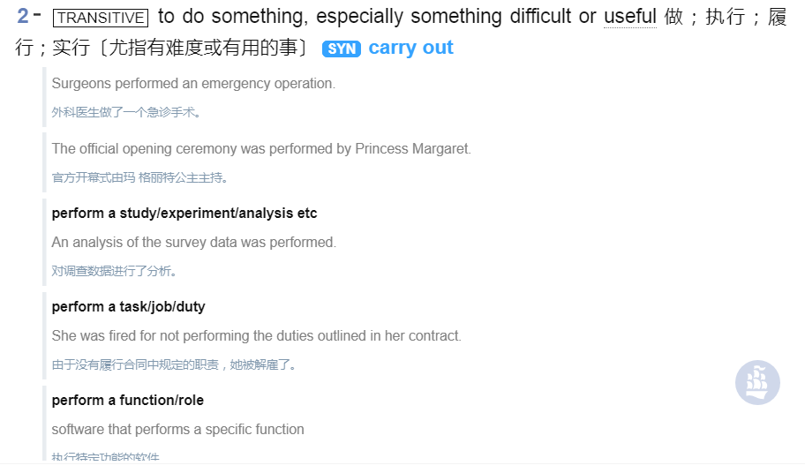Click the dotted-underlined word 'useful'
The image size is (805, 473).
click(x=630, y=17)
